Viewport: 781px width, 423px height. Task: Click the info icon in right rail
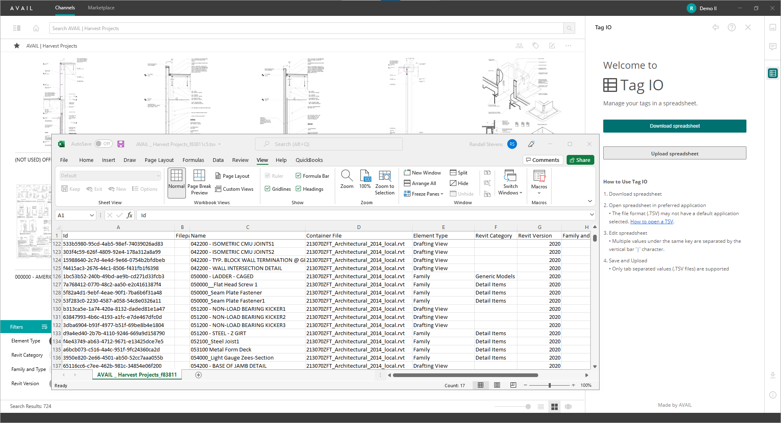[773, 395]
